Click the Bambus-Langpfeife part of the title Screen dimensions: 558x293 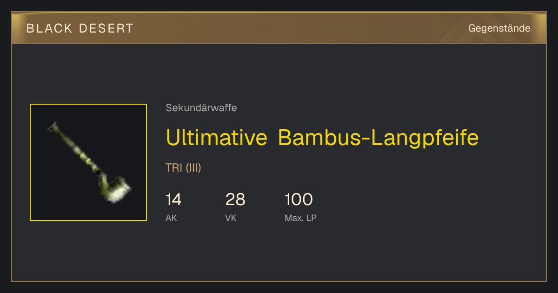[x=379, y=138]
